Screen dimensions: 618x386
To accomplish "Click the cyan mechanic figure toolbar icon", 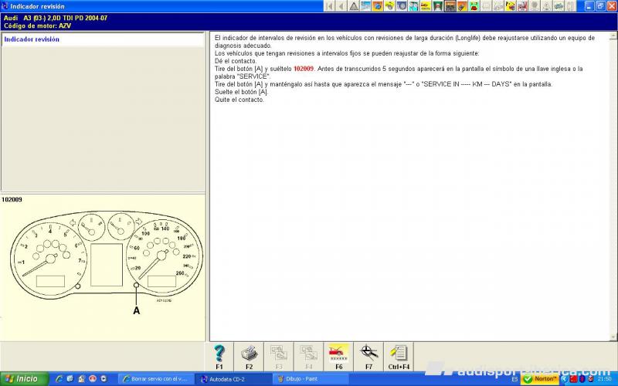I will click(x=413, y=6).
